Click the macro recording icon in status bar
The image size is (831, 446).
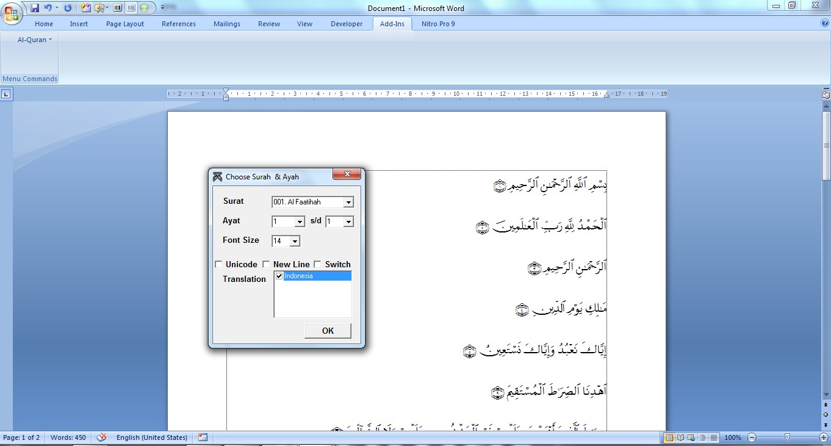click(x=203, y=437)
